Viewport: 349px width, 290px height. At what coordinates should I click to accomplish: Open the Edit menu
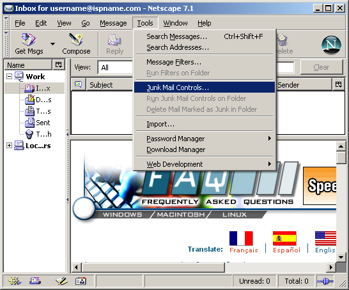[41, 23]
